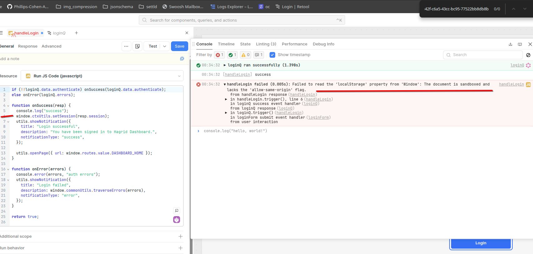Screen dimensions: 533x254
Task: Expand the loginQ ran successfully log entry
Action: [x=224, y=65]
